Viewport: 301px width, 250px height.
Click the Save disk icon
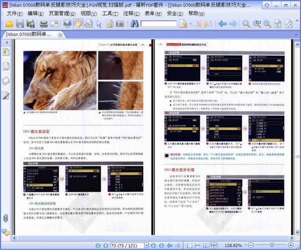[x=20, y=24]
